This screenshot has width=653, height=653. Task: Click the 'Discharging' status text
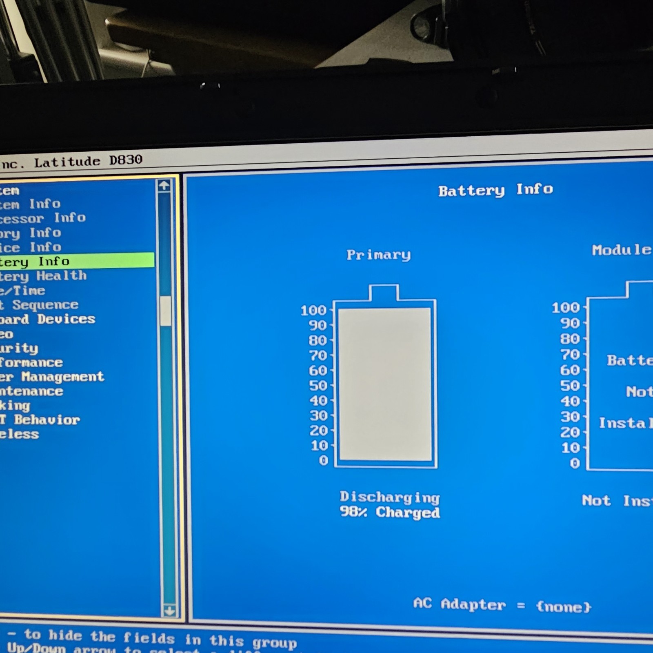(390, 497)
